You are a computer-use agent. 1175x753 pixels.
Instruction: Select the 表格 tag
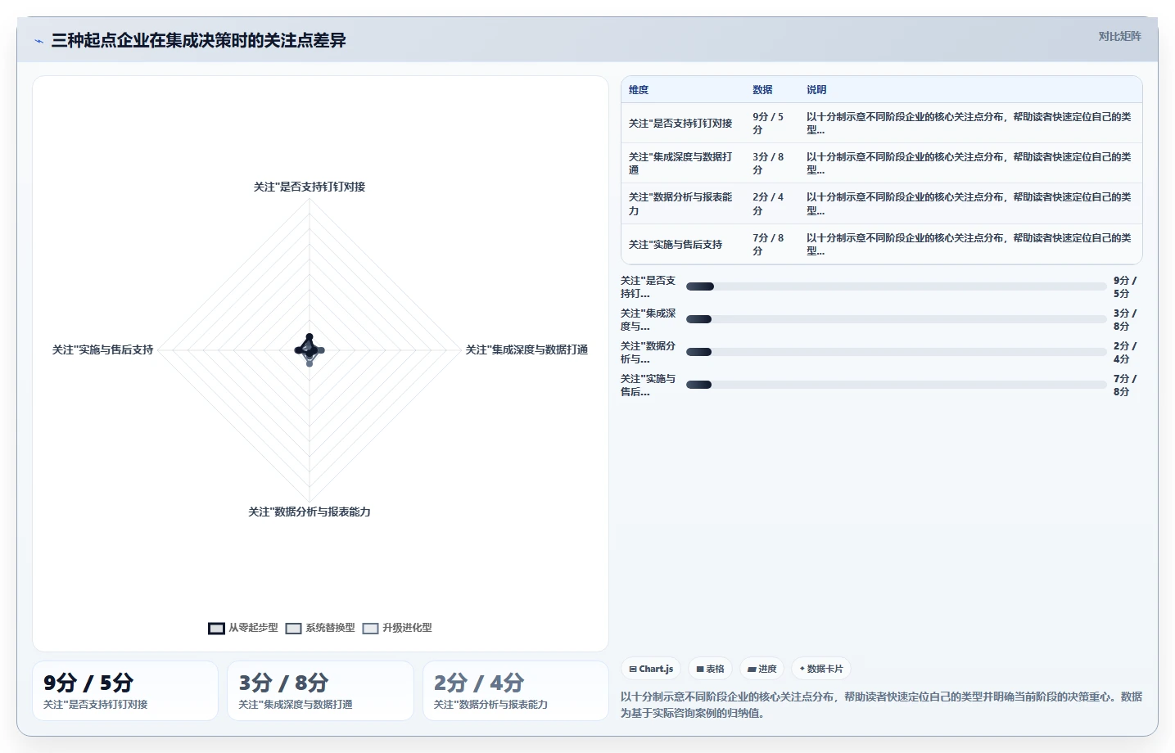coord(710,669)
